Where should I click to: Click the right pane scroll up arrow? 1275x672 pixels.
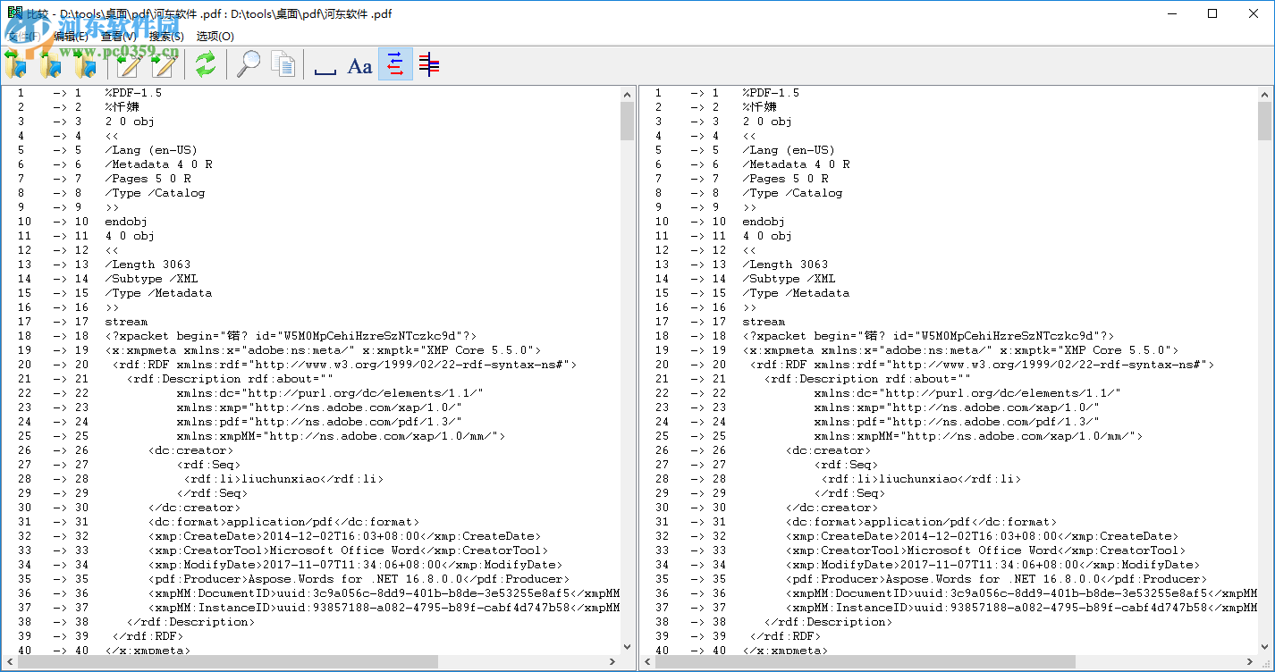1264,93
